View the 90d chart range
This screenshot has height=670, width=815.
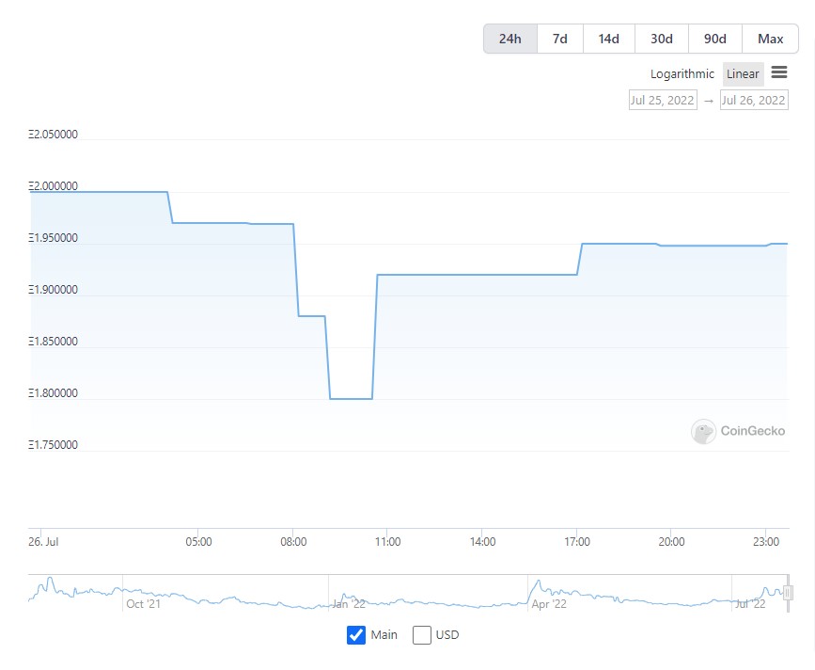click(715, 39)
